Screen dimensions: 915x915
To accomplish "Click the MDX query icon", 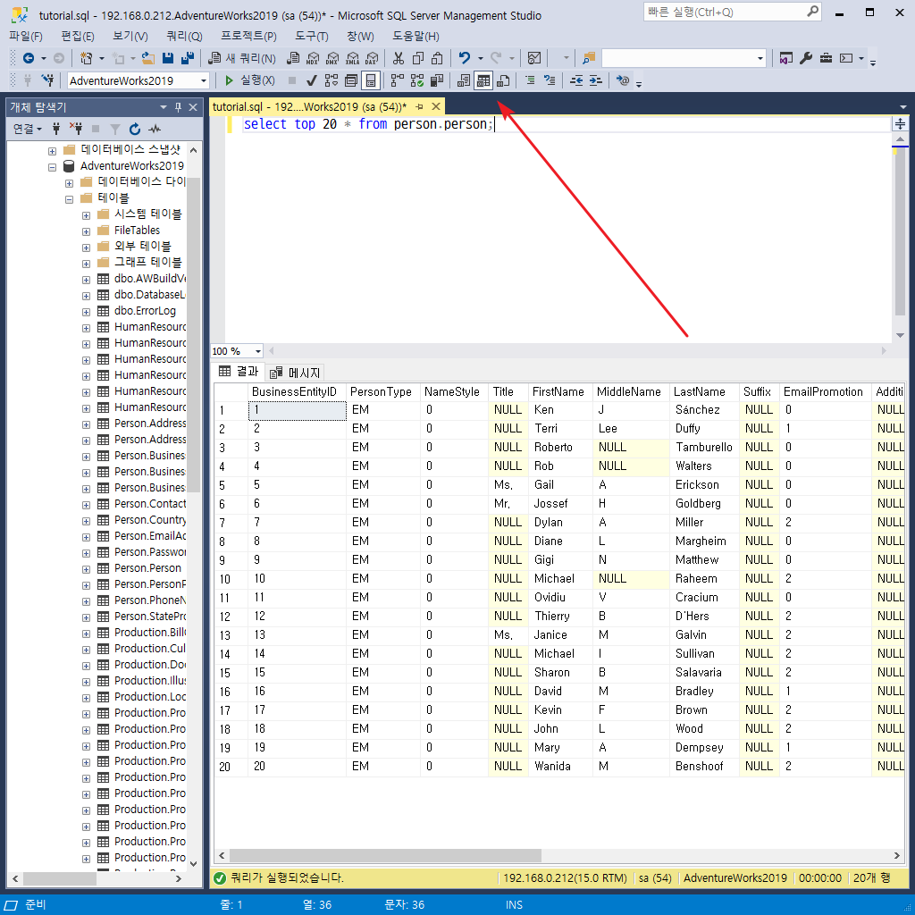I will (x=313, y=58).
